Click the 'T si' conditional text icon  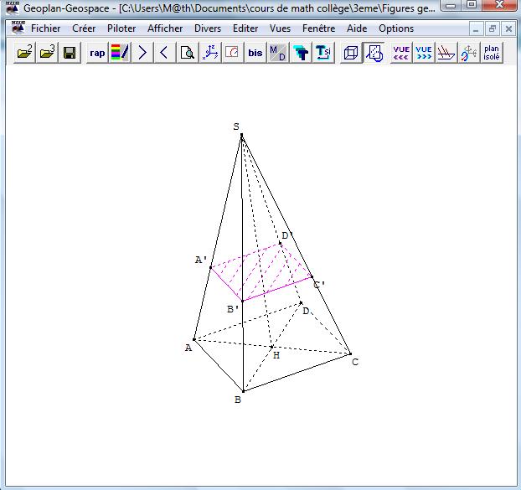[x=323, y=53]
